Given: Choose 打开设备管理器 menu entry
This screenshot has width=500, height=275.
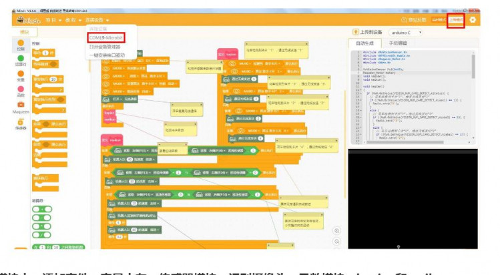Looking at the screenshot, I should (x=105, y=47).
